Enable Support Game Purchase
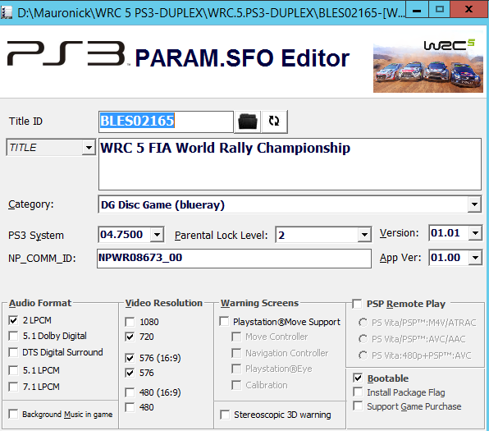The image size is (489, 431). click(x=358, y=406)
